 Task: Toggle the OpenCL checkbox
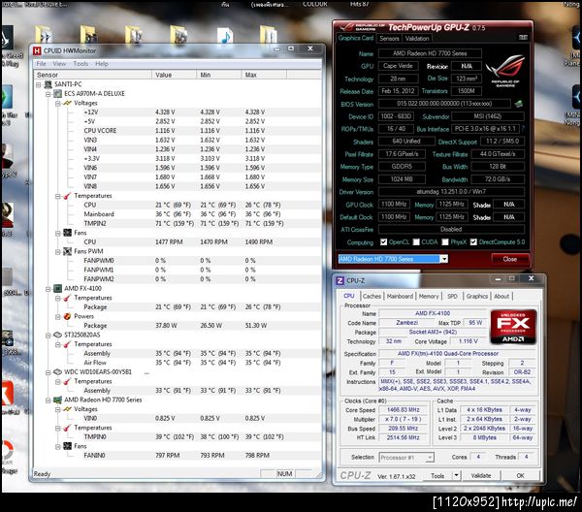coord(383,242)
